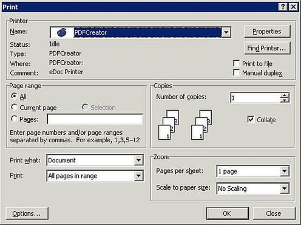Click the 1 page value text
The width and height of the screenshot is (301, 225).
(228, 171)
